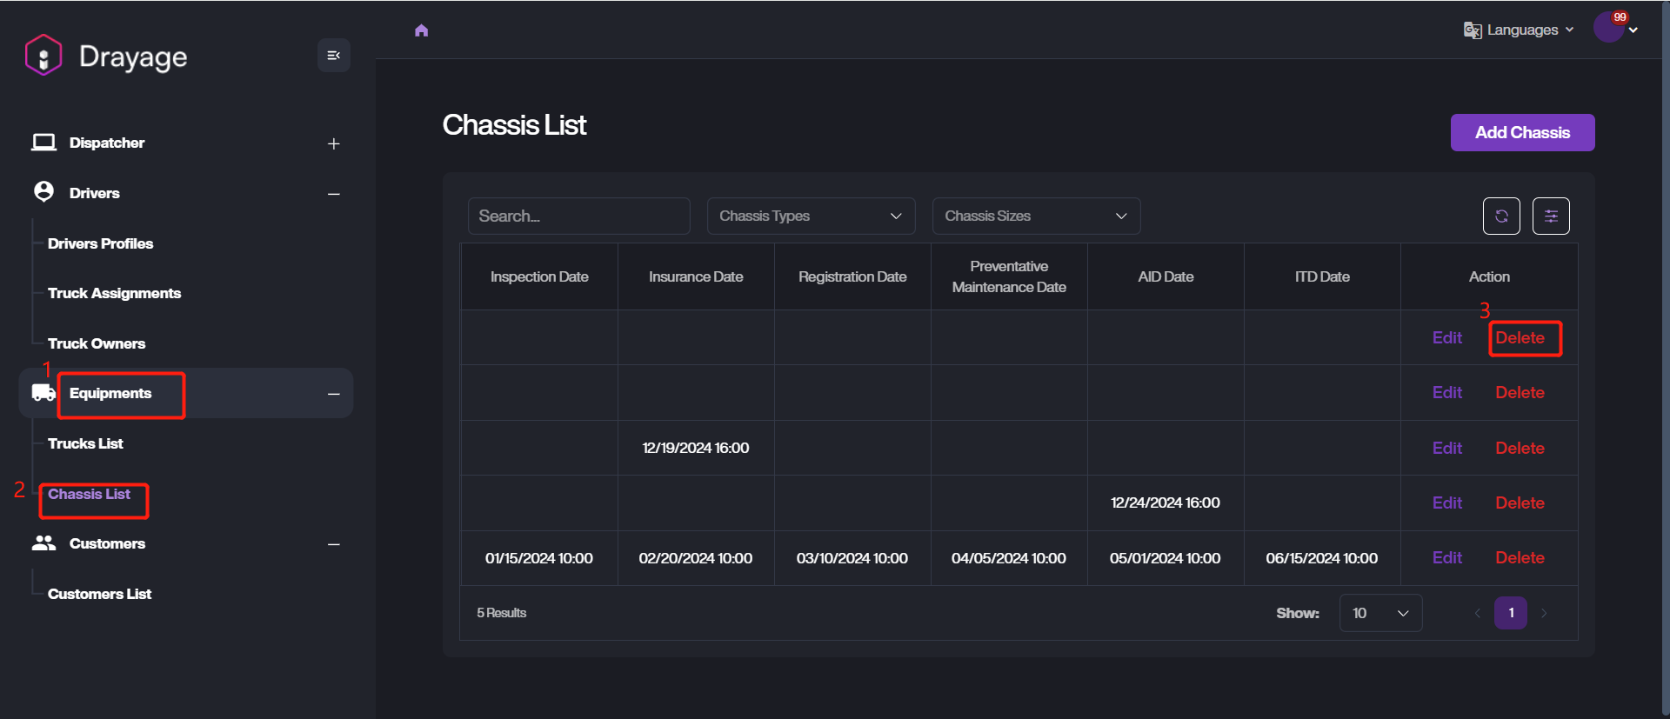This screenshot has width=1670, height=719.
Task: Focus the Search input field
Action: pyautogui.click(x=578, y=216)
